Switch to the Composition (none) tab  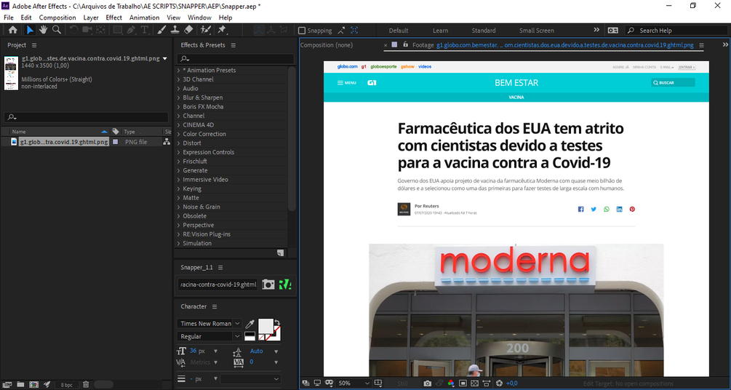(x=327, y=45)
